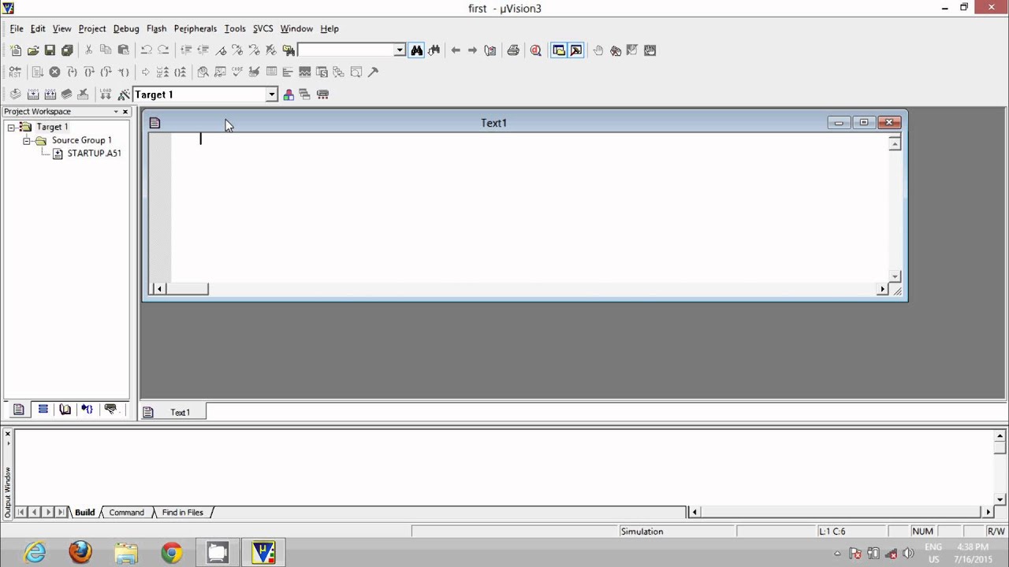Open Internet Explorer from the taskbar
This screenshot has width=1009, height=567.
[x=35, y=552]
